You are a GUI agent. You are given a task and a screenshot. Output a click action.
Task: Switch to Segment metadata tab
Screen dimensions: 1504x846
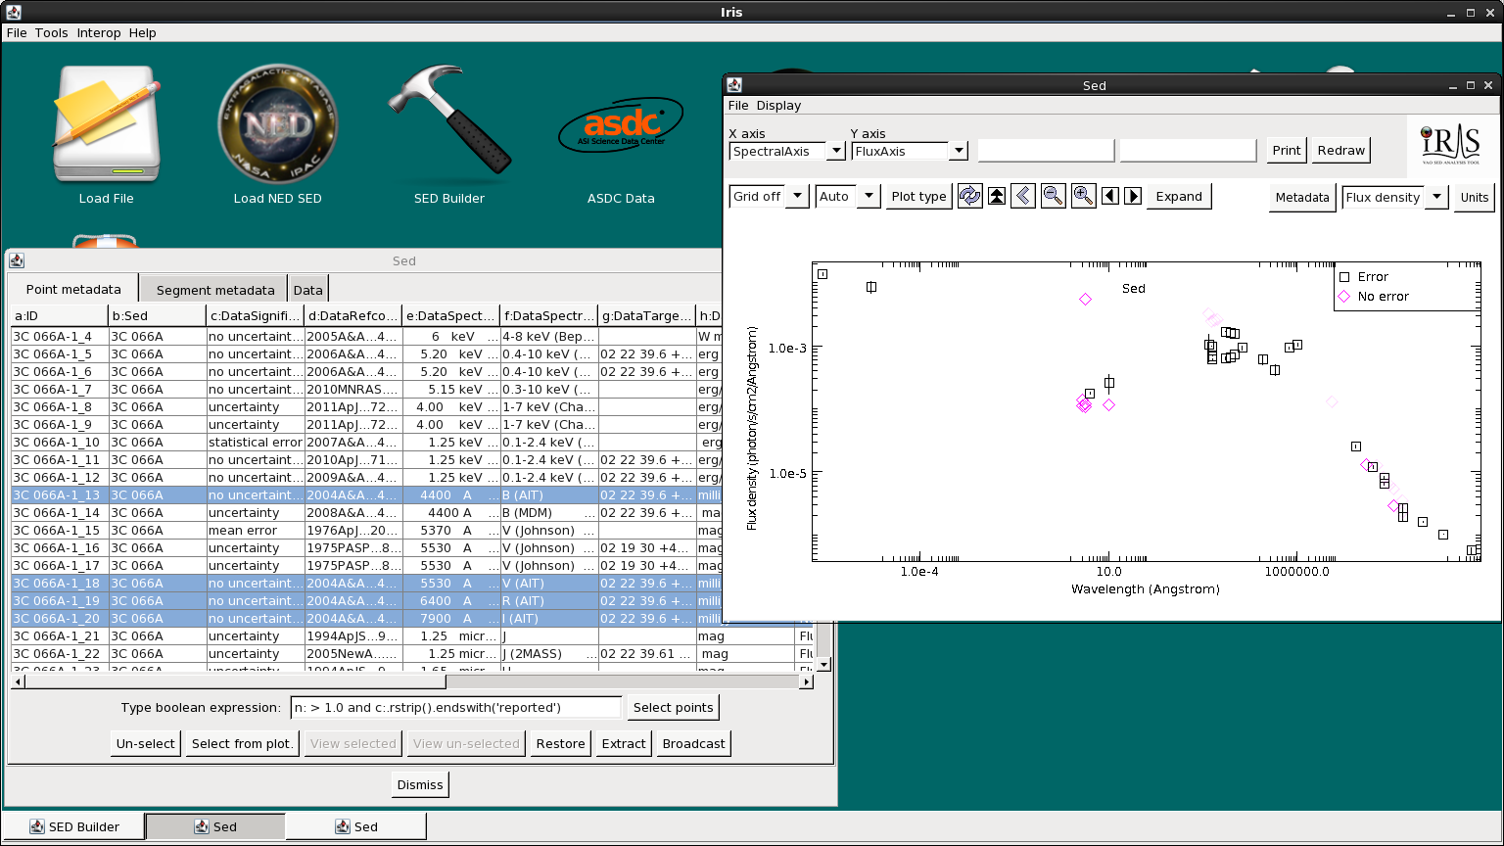click(215, 290)
